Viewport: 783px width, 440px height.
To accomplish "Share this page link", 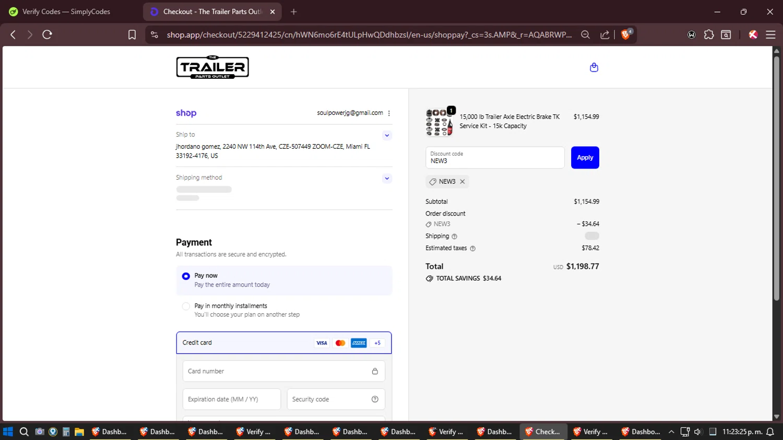I will tap(605, 34).
